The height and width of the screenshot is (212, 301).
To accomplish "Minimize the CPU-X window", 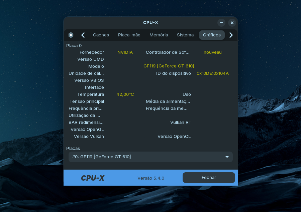I will point(221,23).
